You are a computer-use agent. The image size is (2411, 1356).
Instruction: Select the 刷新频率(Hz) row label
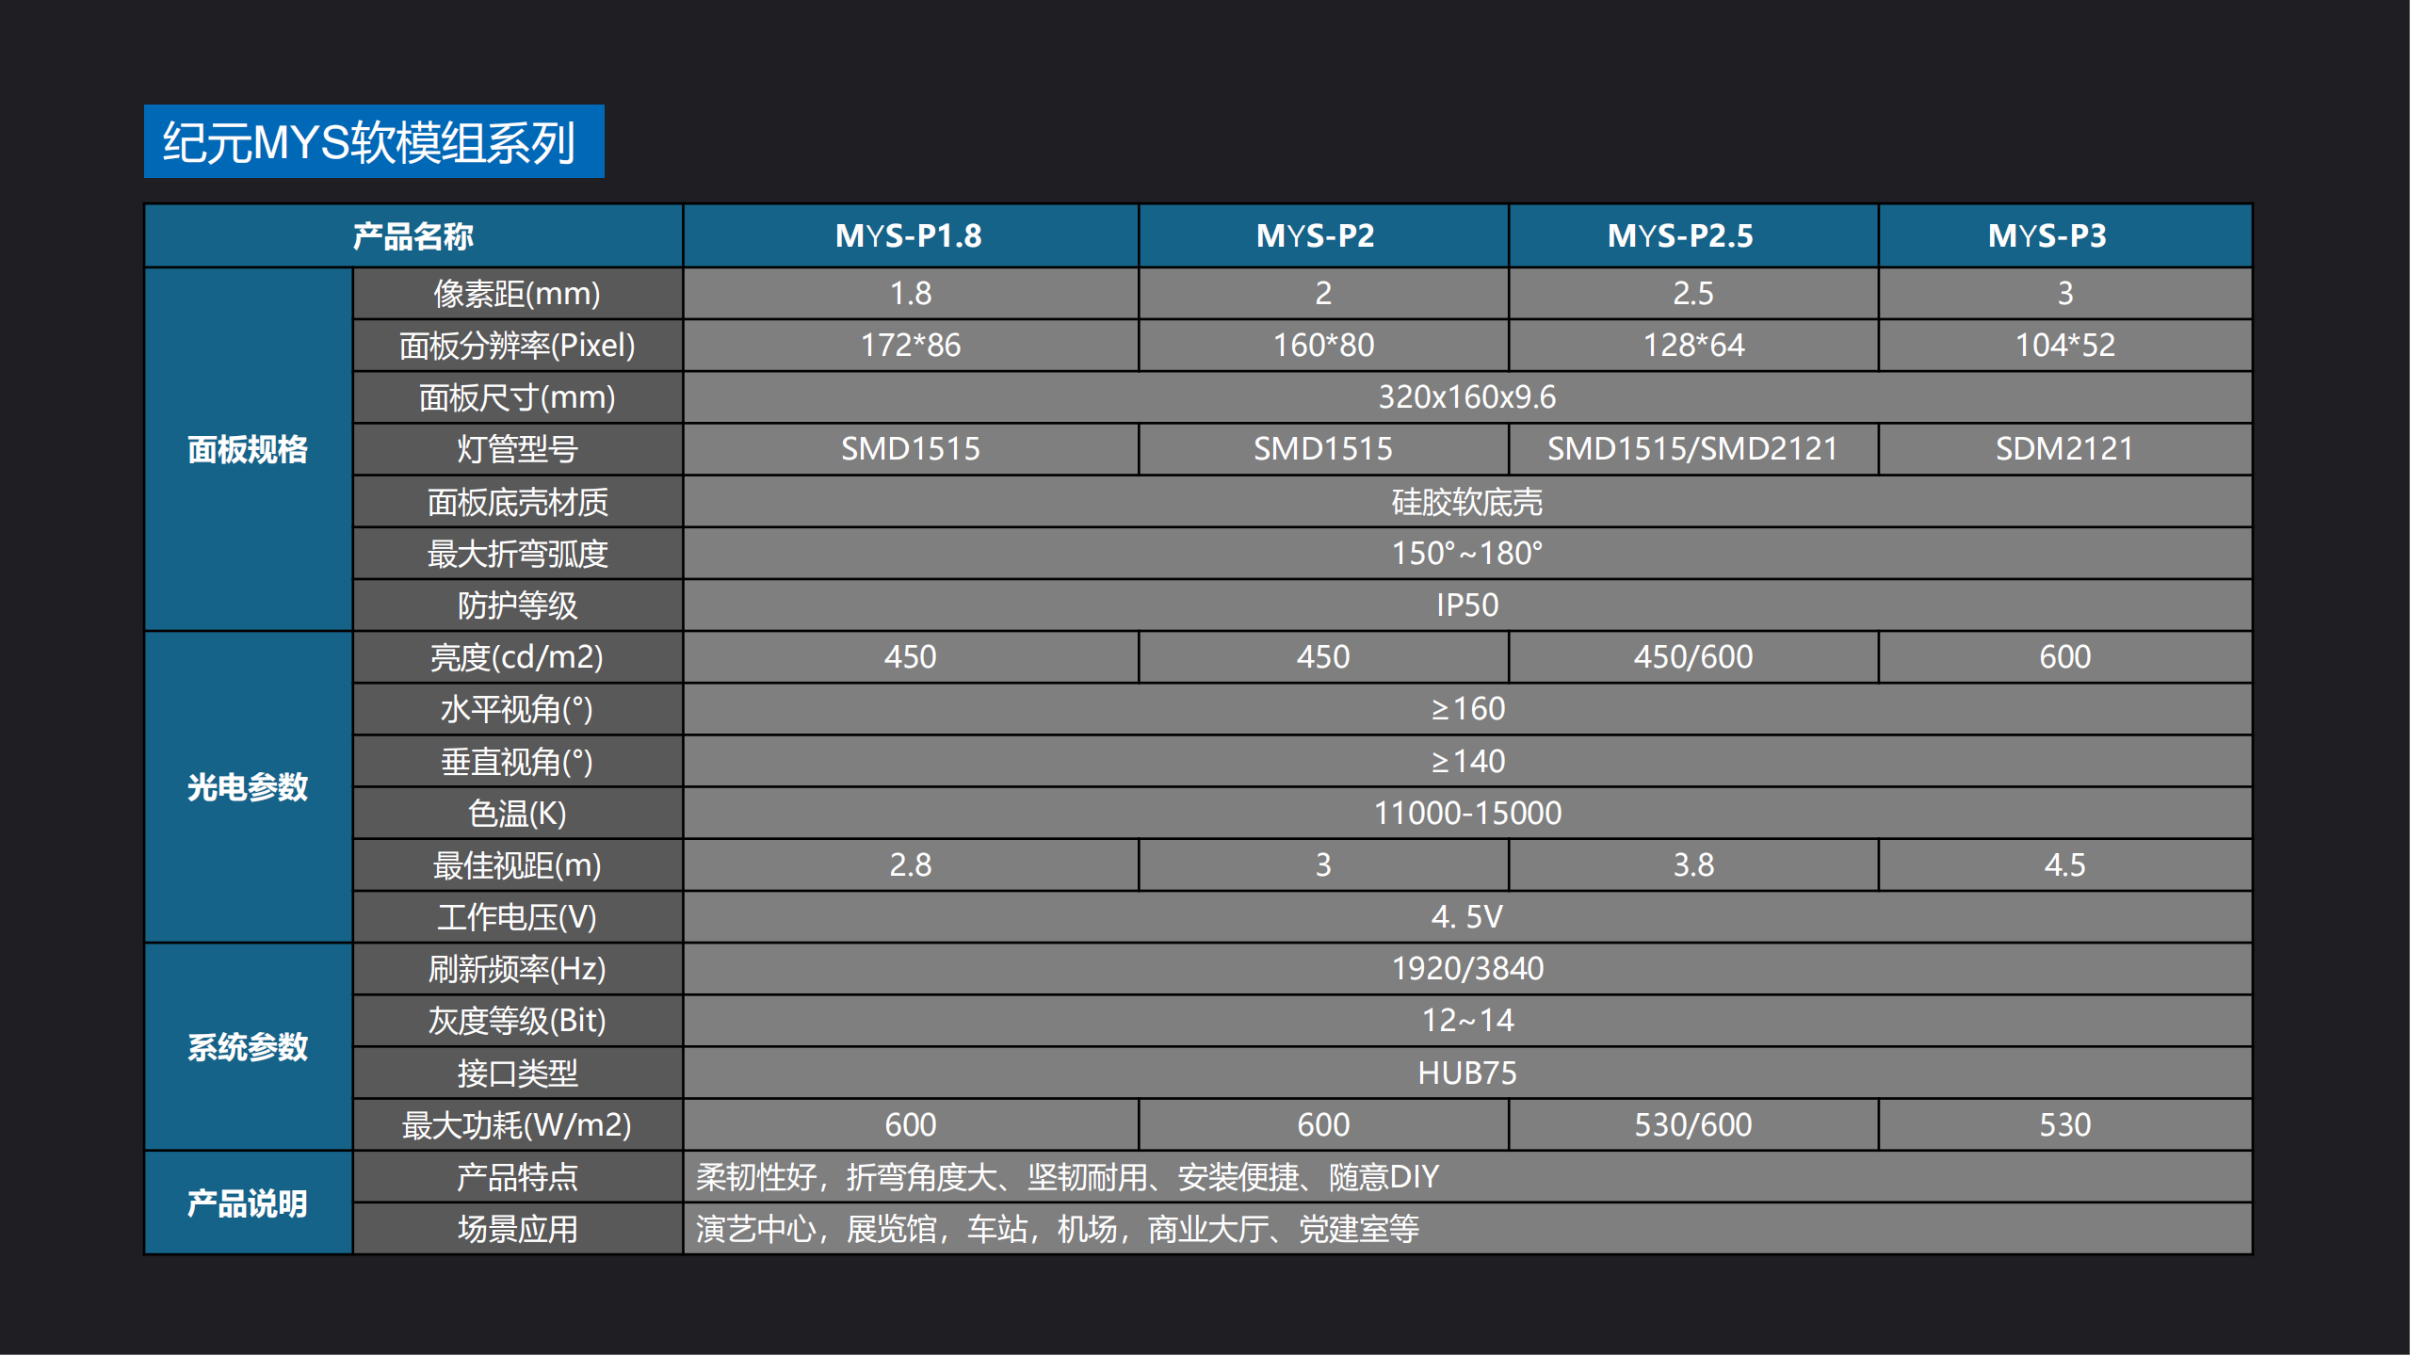click(517, 969)
